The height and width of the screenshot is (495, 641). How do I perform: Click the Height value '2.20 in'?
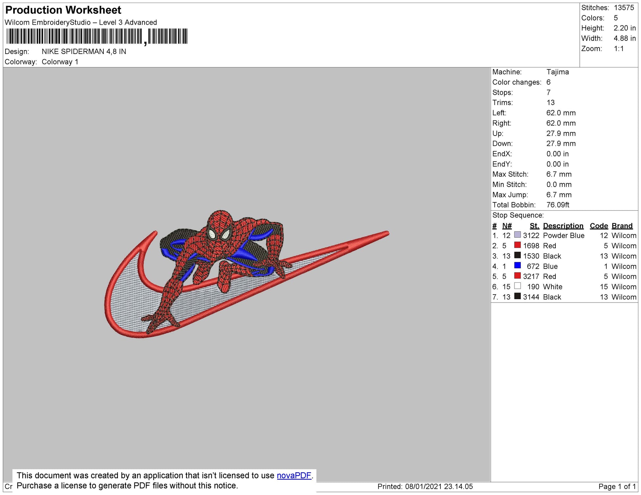[625, 28]
